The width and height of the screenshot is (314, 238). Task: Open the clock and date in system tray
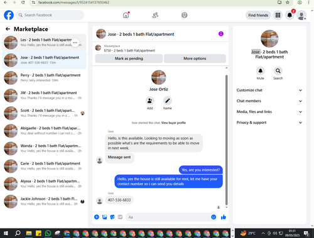tap(292, 233)
